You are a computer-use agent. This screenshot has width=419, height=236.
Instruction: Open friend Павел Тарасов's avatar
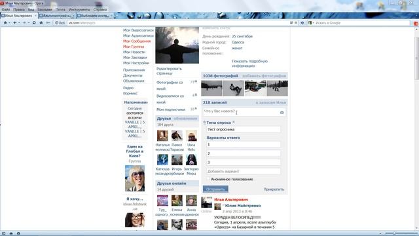177,136
